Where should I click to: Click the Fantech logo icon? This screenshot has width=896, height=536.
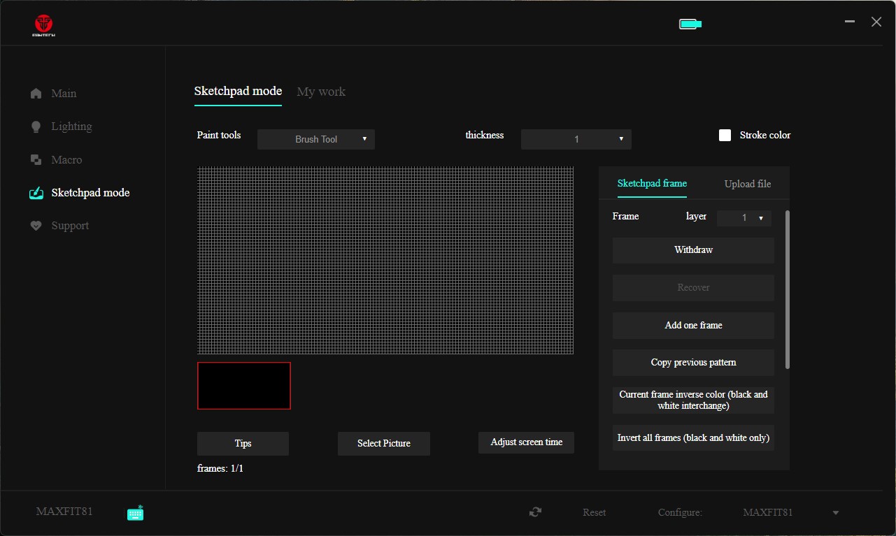point(44,24)
